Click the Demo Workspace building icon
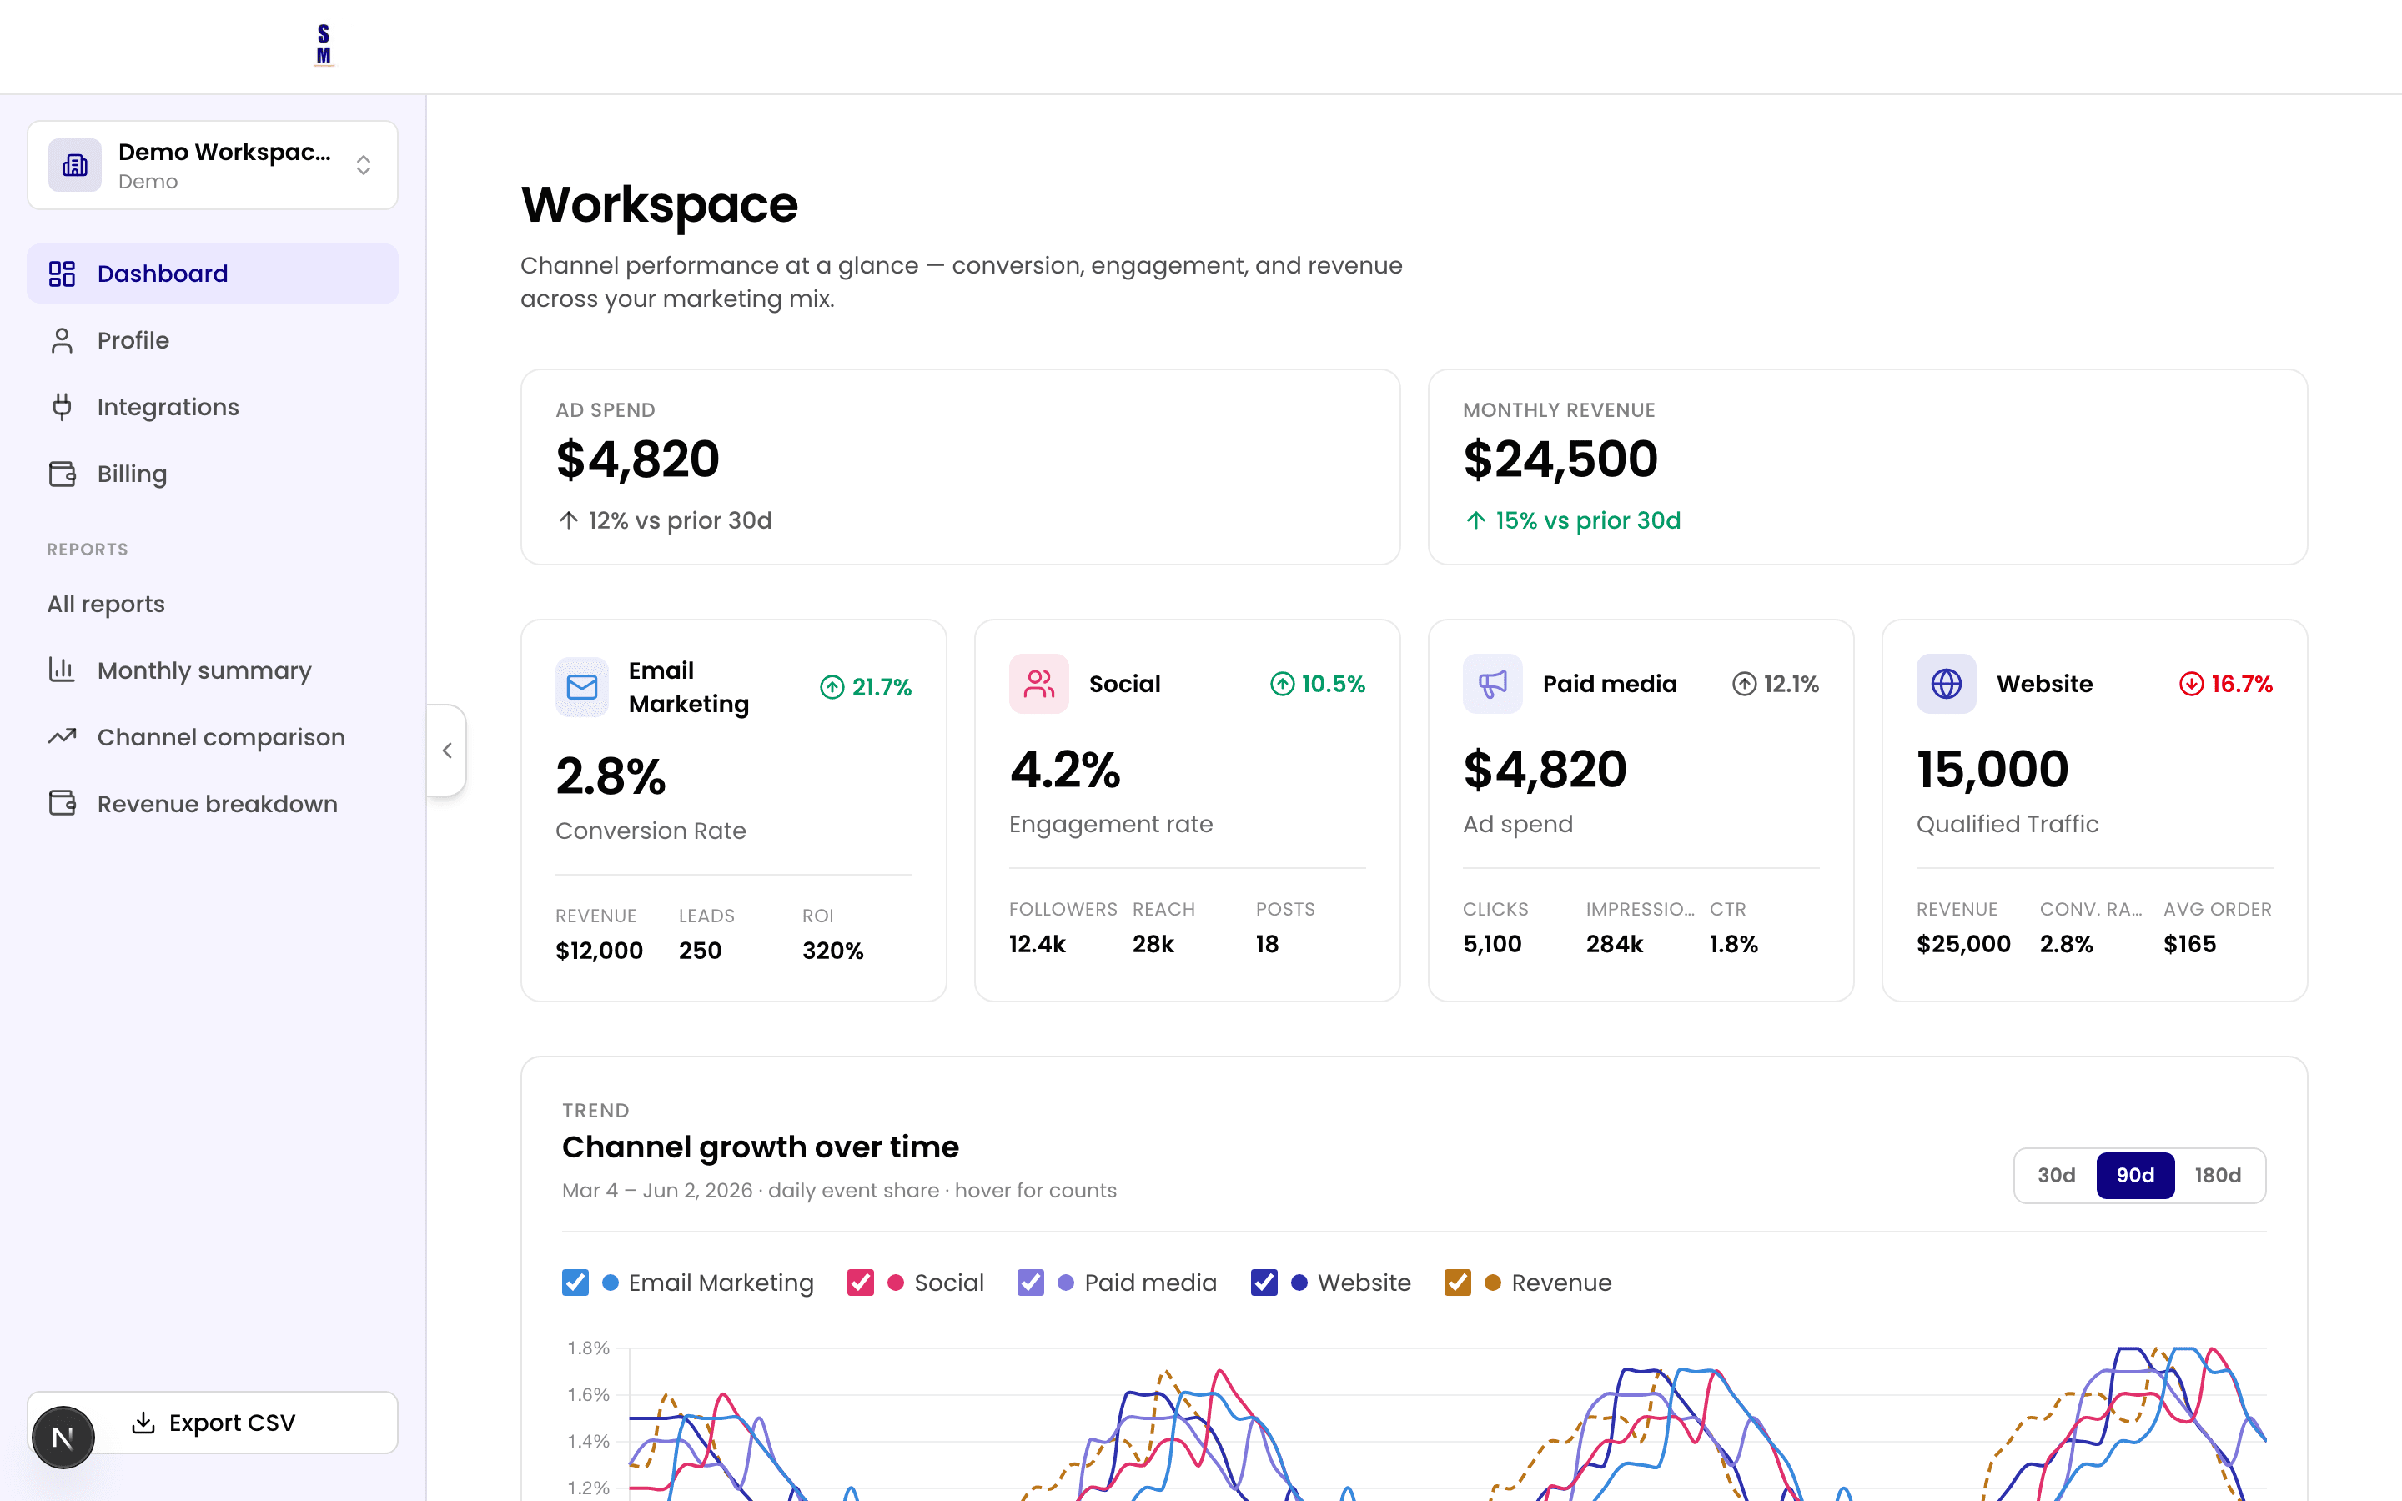 [x=75, y=165]
